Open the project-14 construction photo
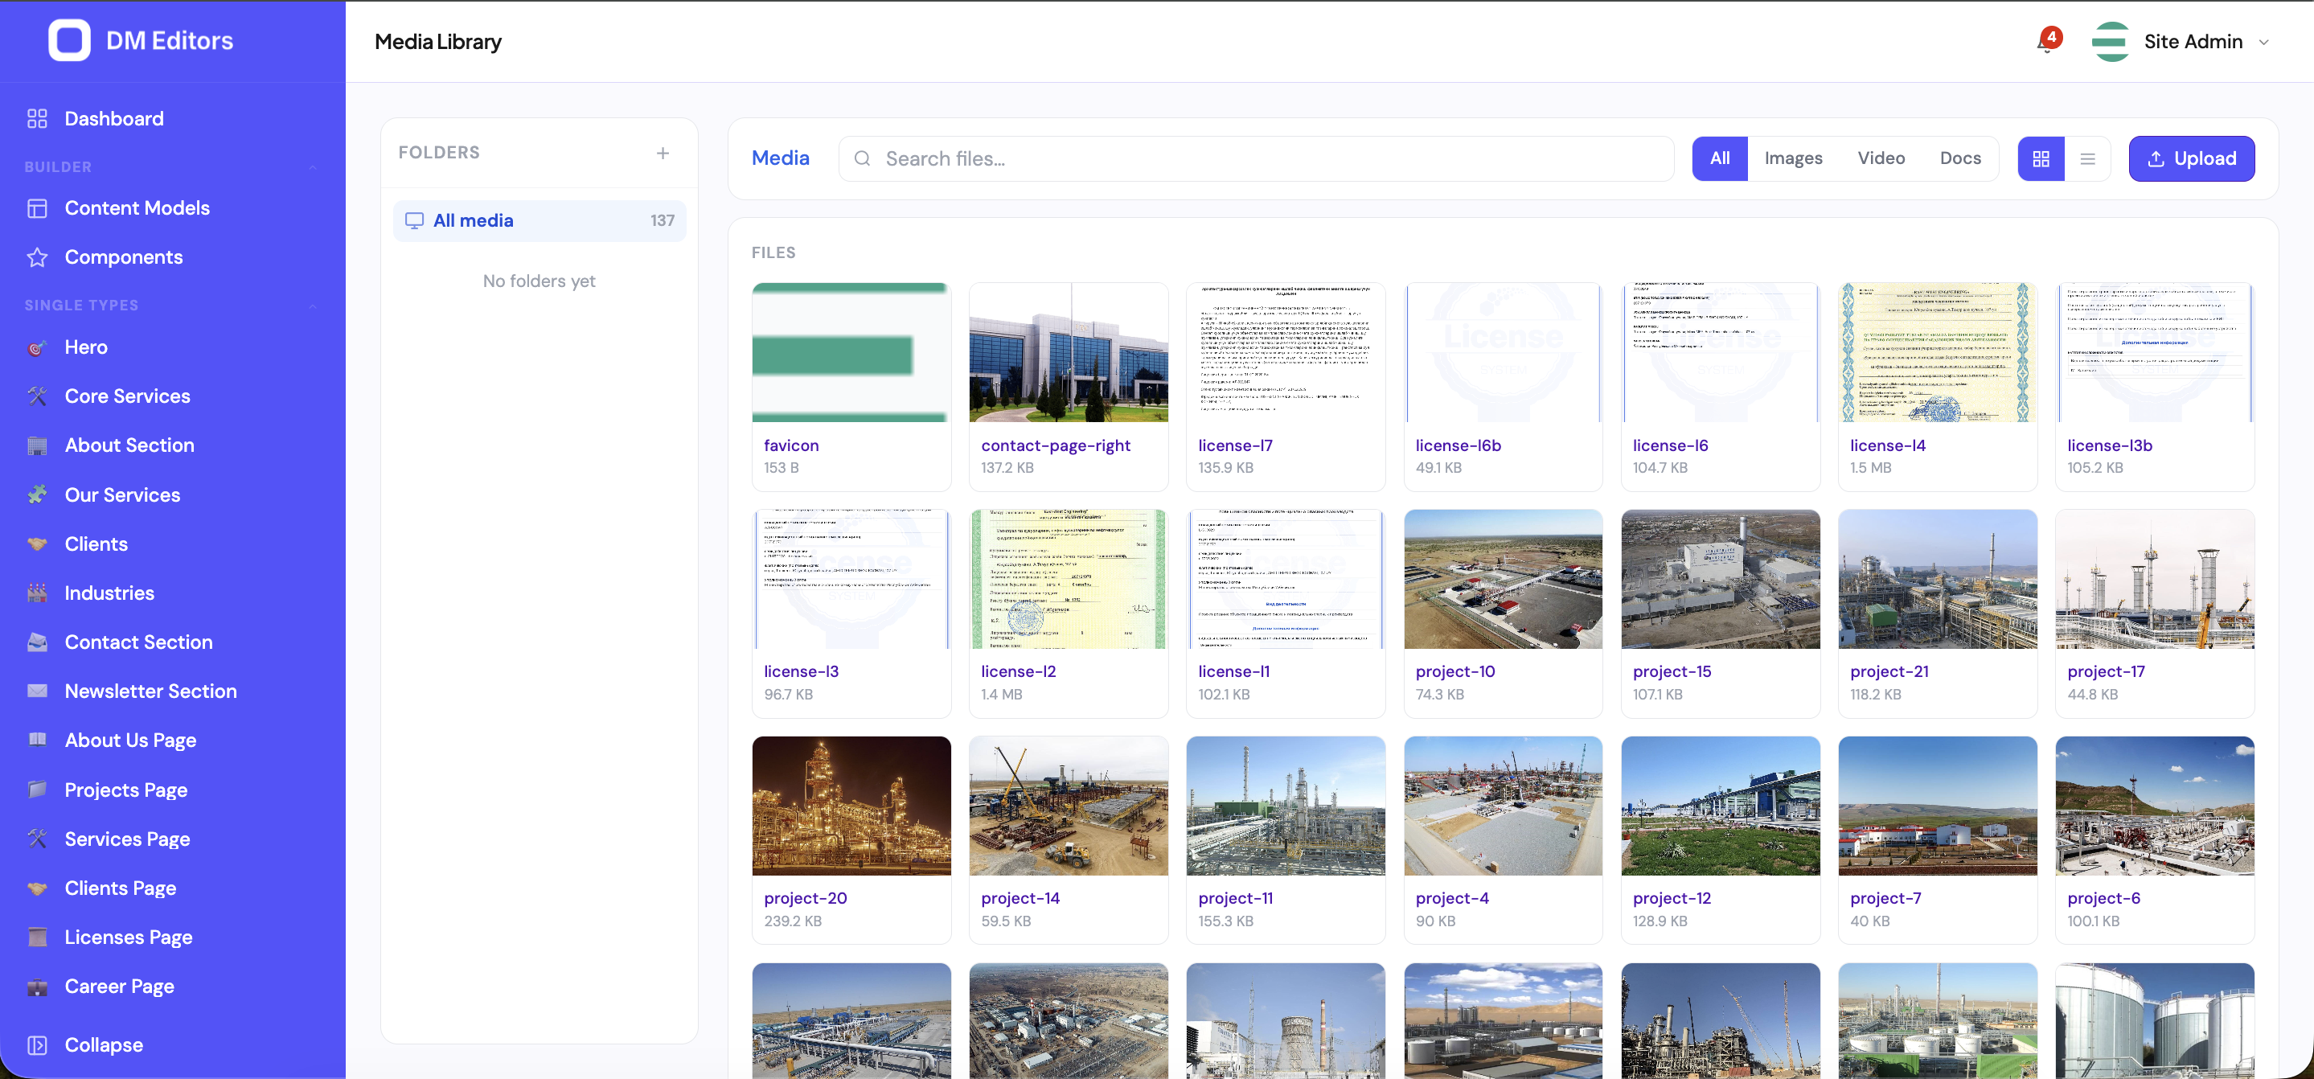Viewport: 2314px width, 1079px height. pyautogui.click(x=1068, y=806)
